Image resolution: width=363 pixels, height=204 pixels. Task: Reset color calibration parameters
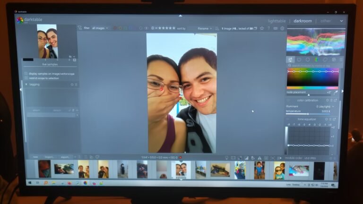328,101
